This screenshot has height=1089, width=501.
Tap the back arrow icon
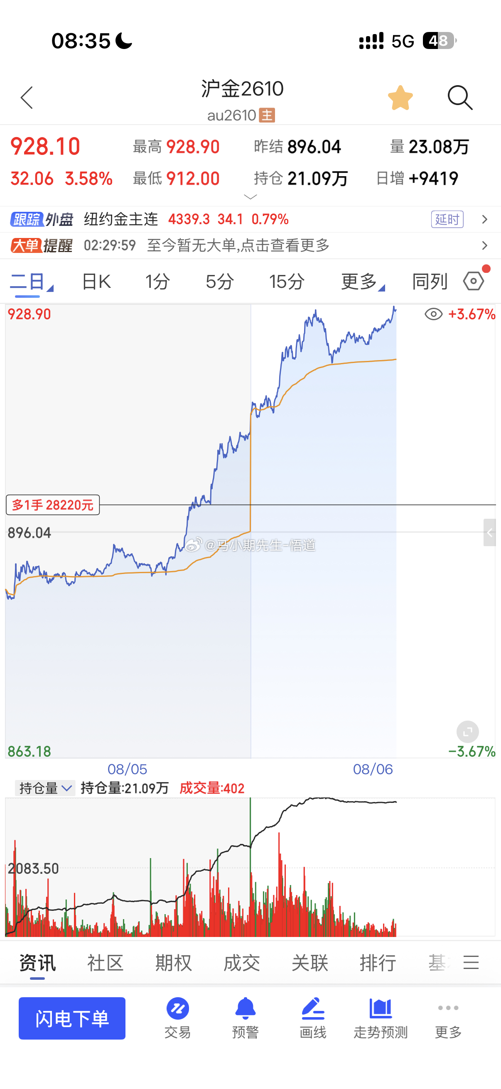27,98
